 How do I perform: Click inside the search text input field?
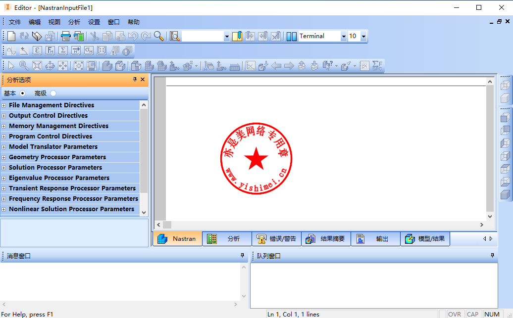203,36
